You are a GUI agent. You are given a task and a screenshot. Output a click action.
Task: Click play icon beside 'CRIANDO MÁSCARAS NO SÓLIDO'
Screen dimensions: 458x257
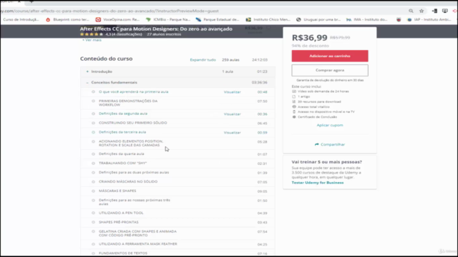[x=93, y=182]
